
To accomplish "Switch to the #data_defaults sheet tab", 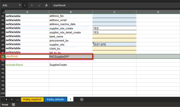I will 55,99.
